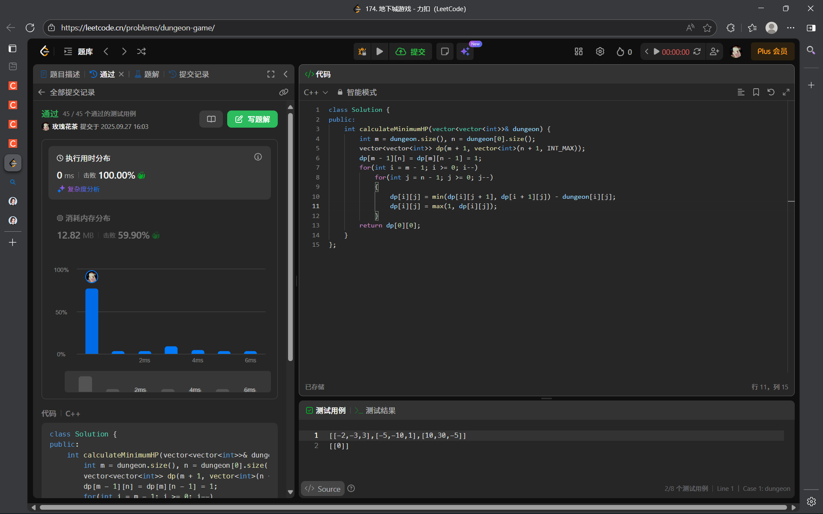This screenshot has height=514, width=823.
Task: Reset code with the undo arrow icon
Action: [x=771, y=92]
